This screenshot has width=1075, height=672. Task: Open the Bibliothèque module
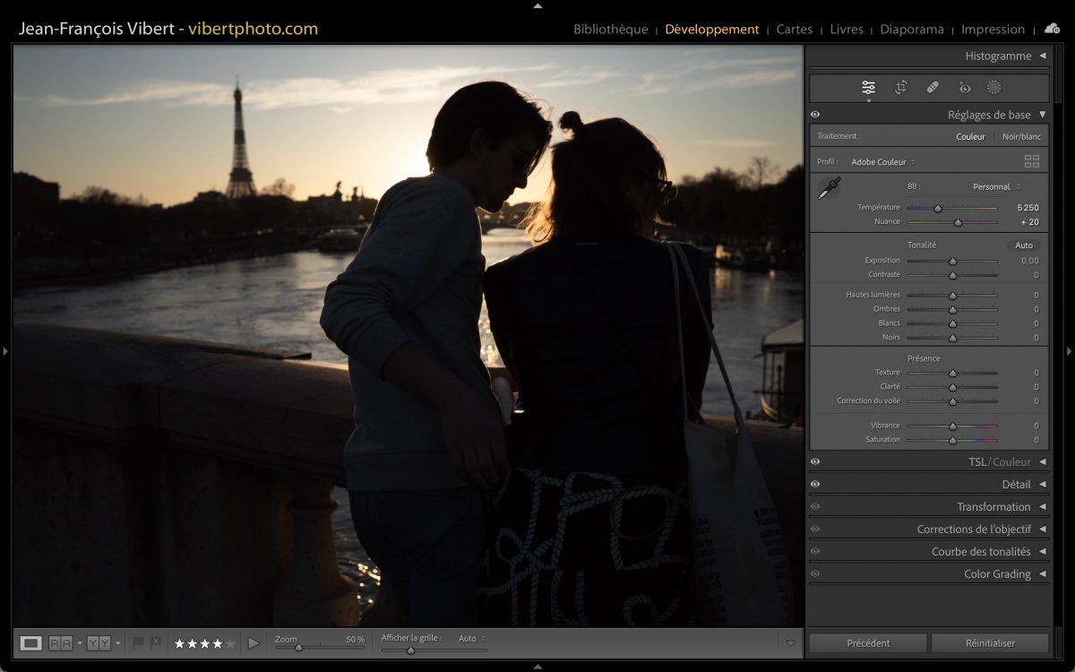click(x=610, y=30)
